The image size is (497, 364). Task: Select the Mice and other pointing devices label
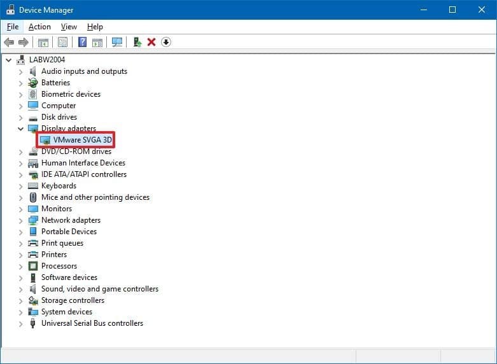pos(95,197)
